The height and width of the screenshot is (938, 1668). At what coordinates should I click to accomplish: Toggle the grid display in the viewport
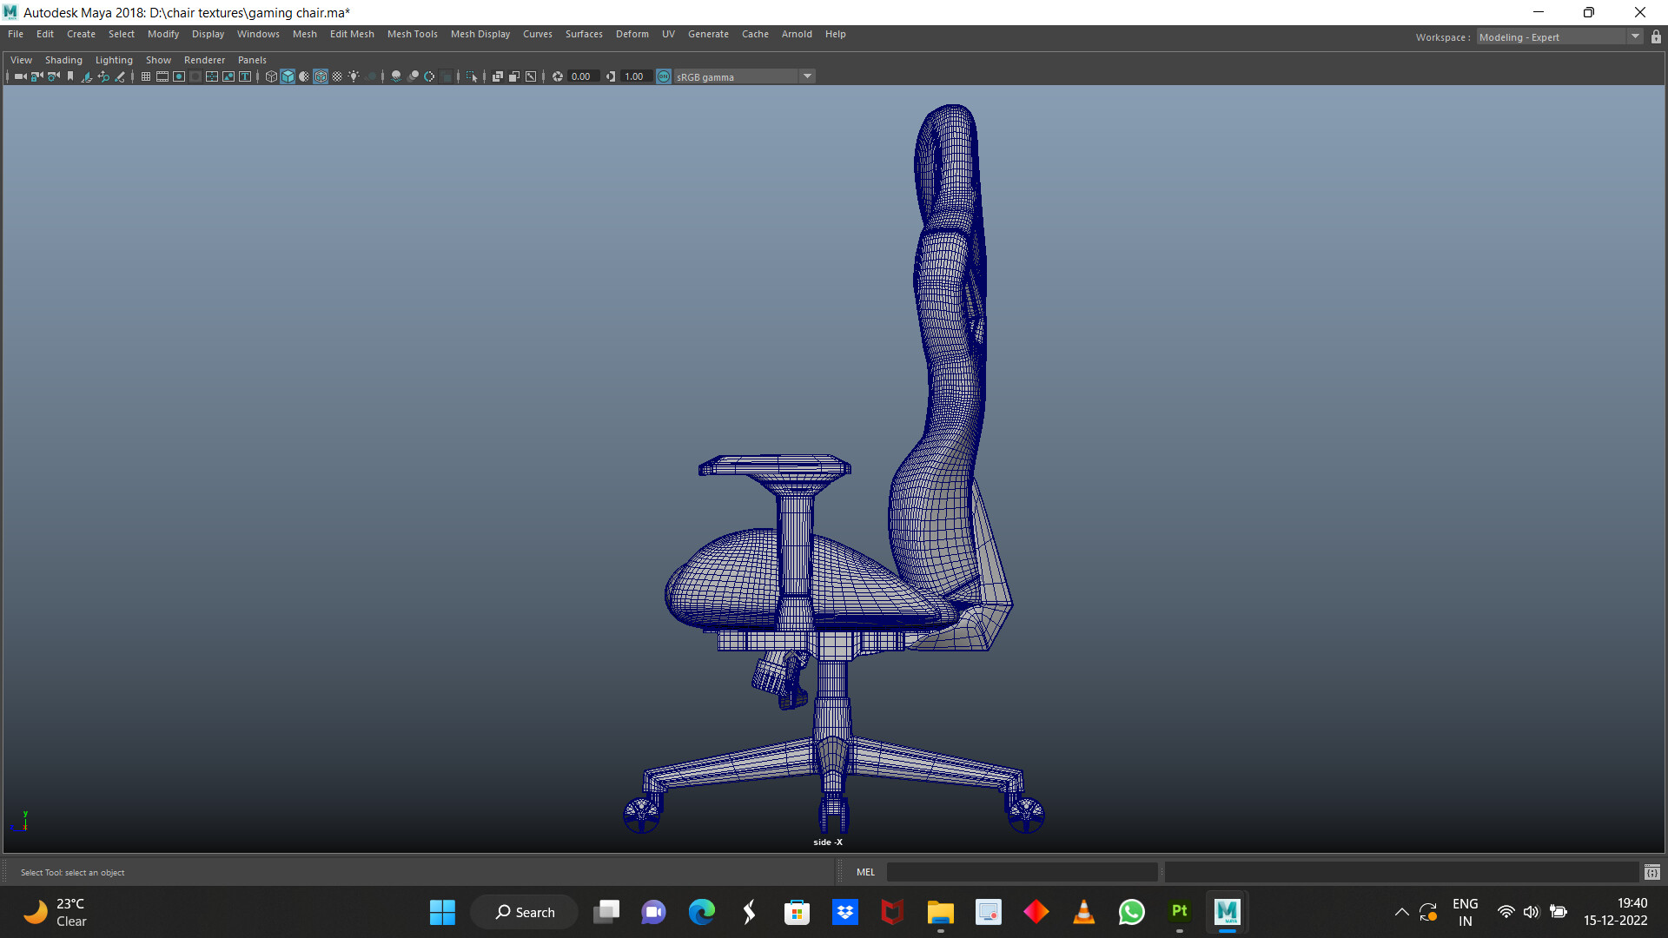[145, 76]
